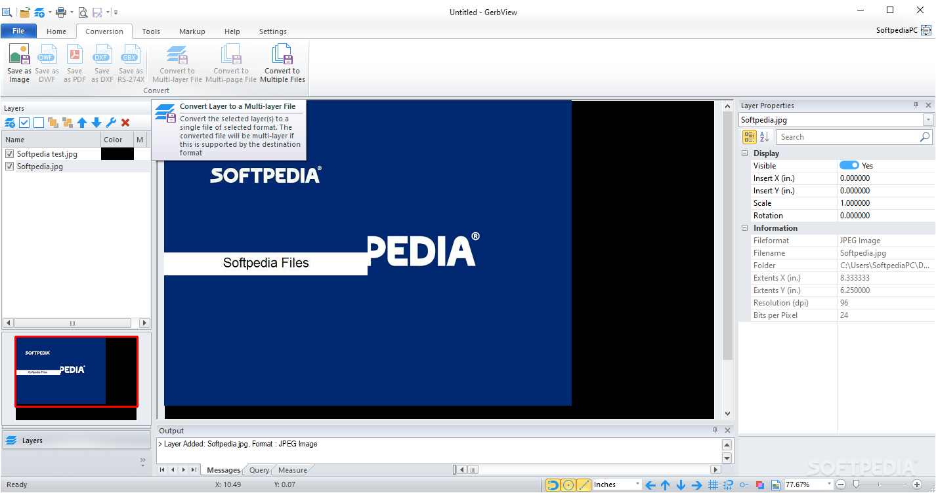Click the categorized view icon in Layer Properties
Viewport: 936px width, 493px height.
(750, 136)
